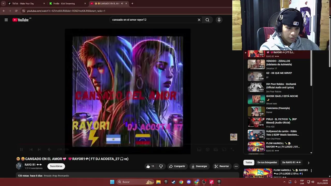Open Discord from the taskbar
The width and height of the screenshot is (331, 186).
(x=189, y=182)
